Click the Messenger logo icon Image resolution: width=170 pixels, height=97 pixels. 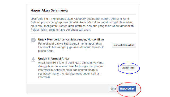pyautogui.click(x=33, y=40)
